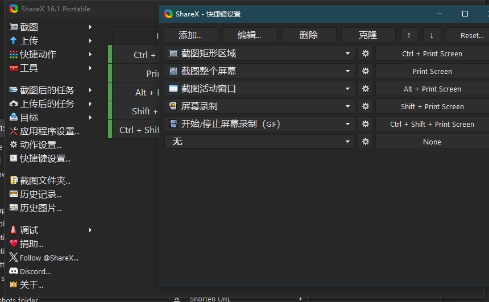Click the 关于 crown icon

[x=14, y=284]
